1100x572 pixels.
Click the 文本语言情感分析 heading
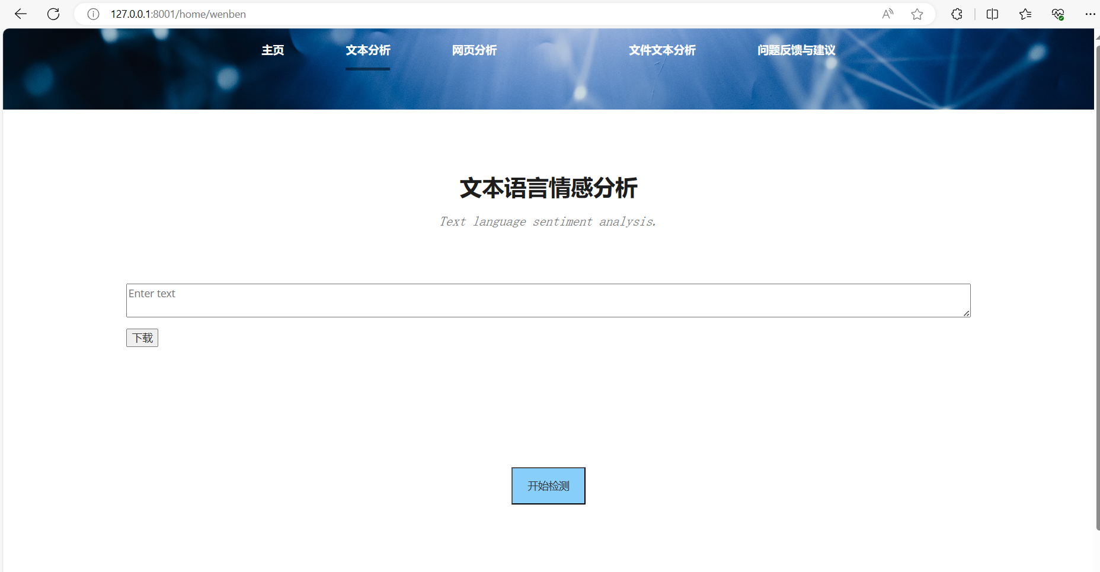[548, 188]
